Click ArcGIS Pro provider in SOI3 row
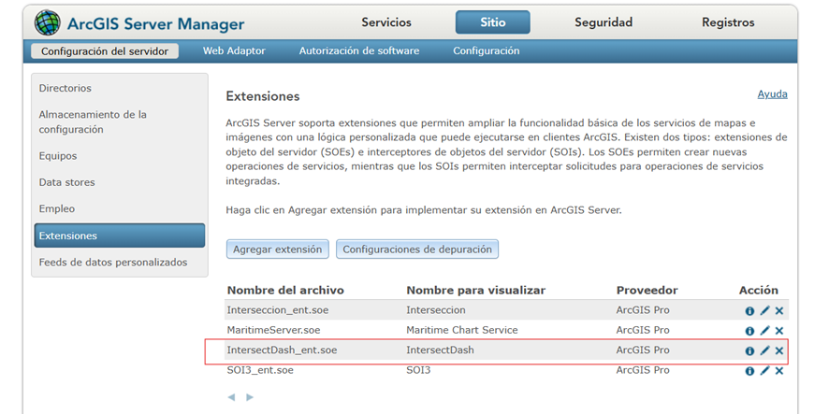The width and height of the screenshot is (829, 414). (x=643, y=370)
